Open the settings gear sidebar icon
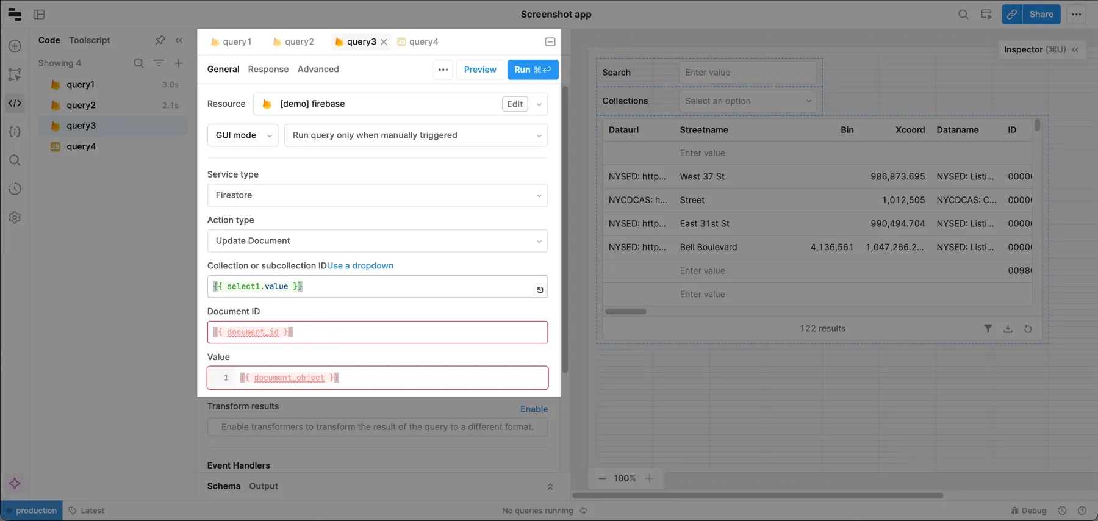 [x=15, y=217]
